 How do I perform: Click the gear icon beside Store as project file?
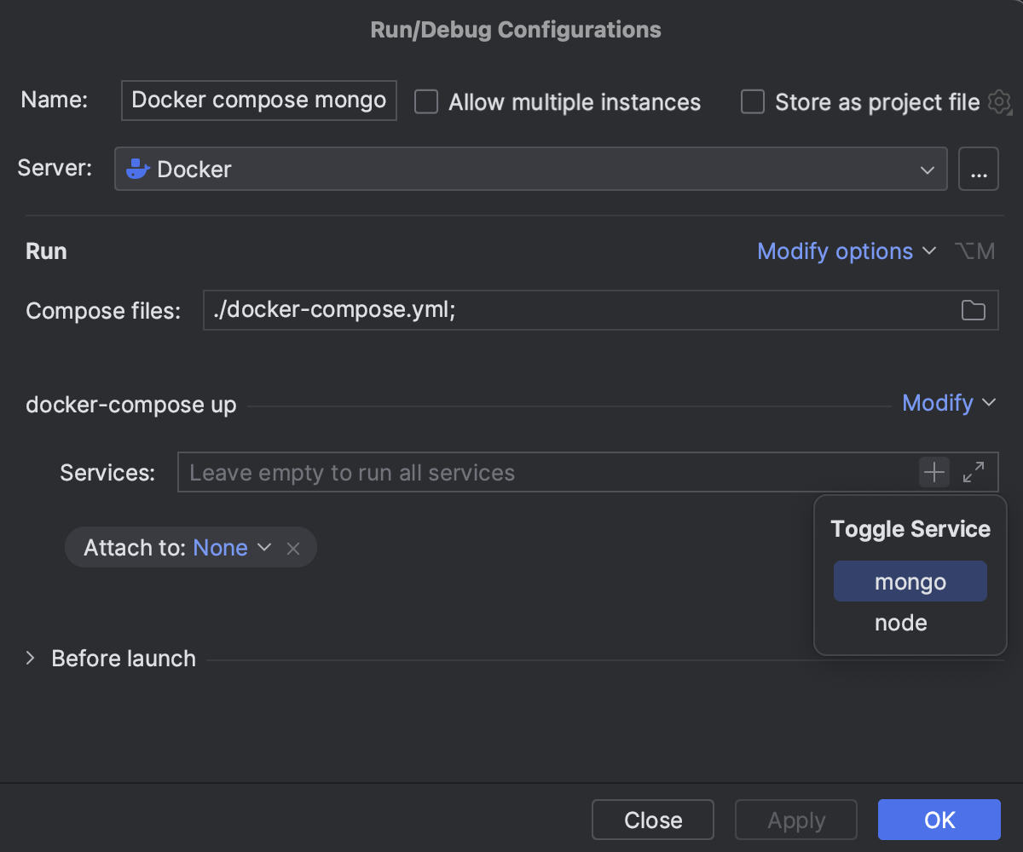click(998, 102)
